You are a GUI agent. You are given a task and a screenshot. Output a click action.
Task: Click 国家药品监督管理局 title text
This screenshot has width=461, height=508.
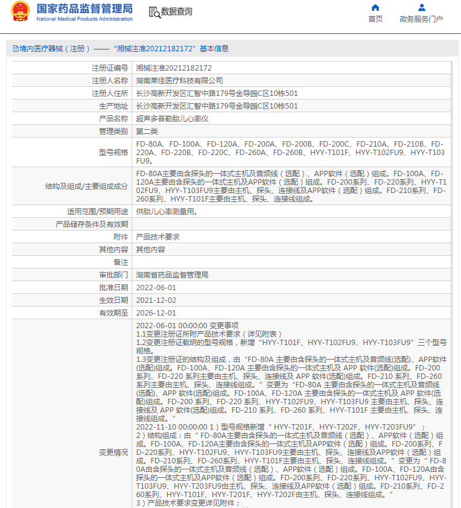(84, 8)
